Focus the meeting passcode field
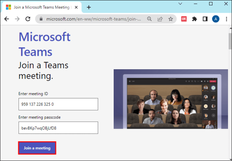Viewport: 232px width, 161px height. coord(58,128)
